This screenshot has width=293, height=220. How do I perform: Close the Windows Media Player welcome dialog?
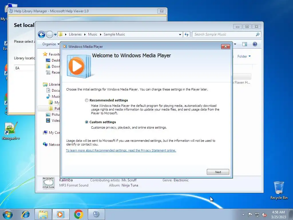tap(225, 47)
